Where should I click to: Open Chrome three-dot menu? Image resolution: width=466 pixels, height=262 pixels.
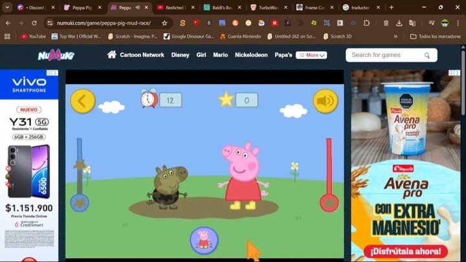tap(458, 23)
